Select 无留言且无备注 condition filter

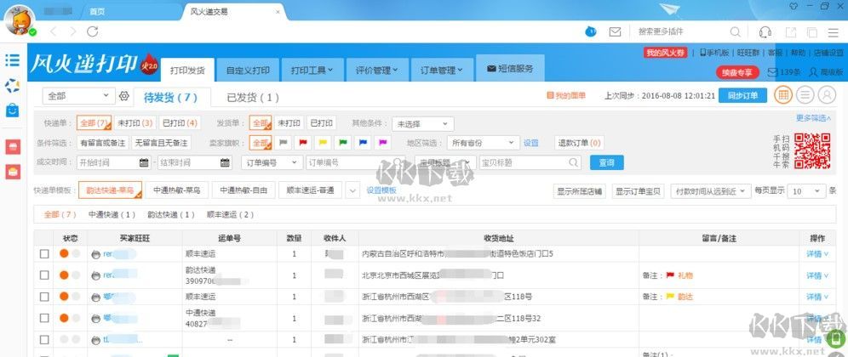tap(161, 143)
